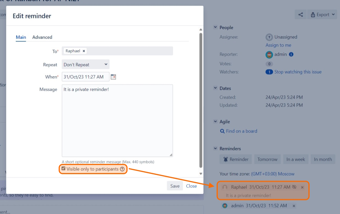
Task: Click the dialog vertical scrollbar
Action: tap(201, 100)
